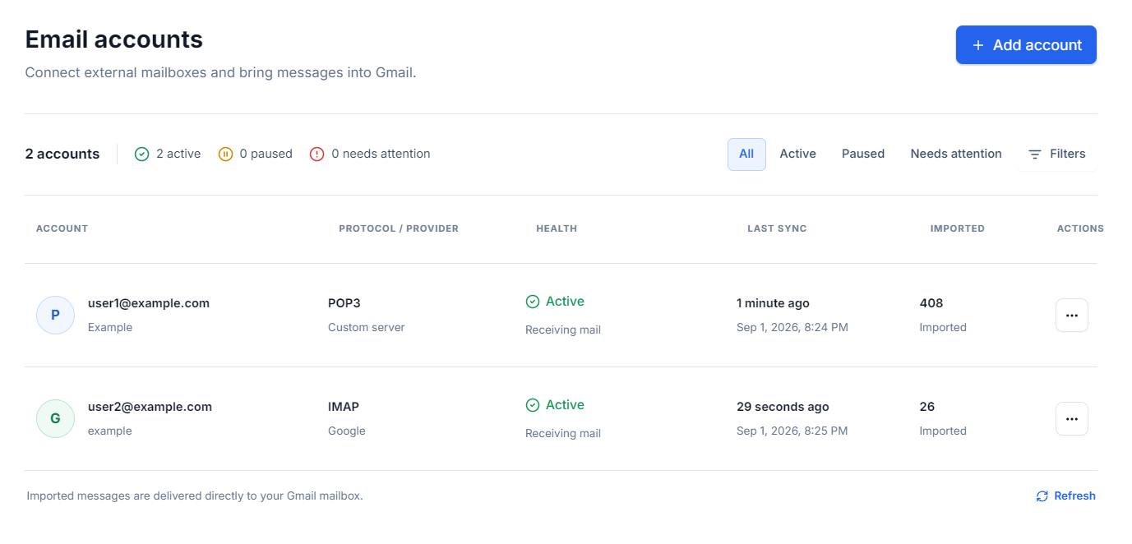
Task: Select the All filter tab
Action: (x=746, y=154)
